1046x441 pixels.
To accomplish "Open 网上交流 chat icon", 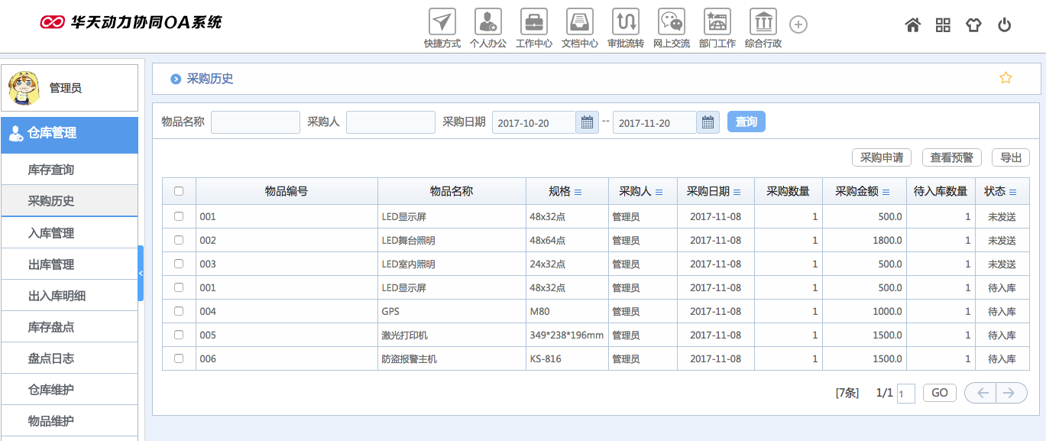I will coord(671,21).
